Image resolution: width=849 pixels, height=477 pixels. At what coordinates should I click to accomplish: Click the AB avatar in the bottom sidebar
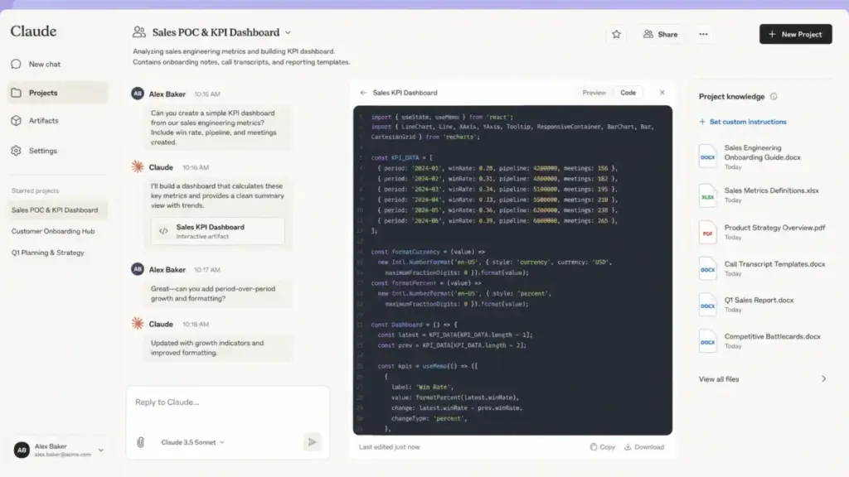[22, 450]
